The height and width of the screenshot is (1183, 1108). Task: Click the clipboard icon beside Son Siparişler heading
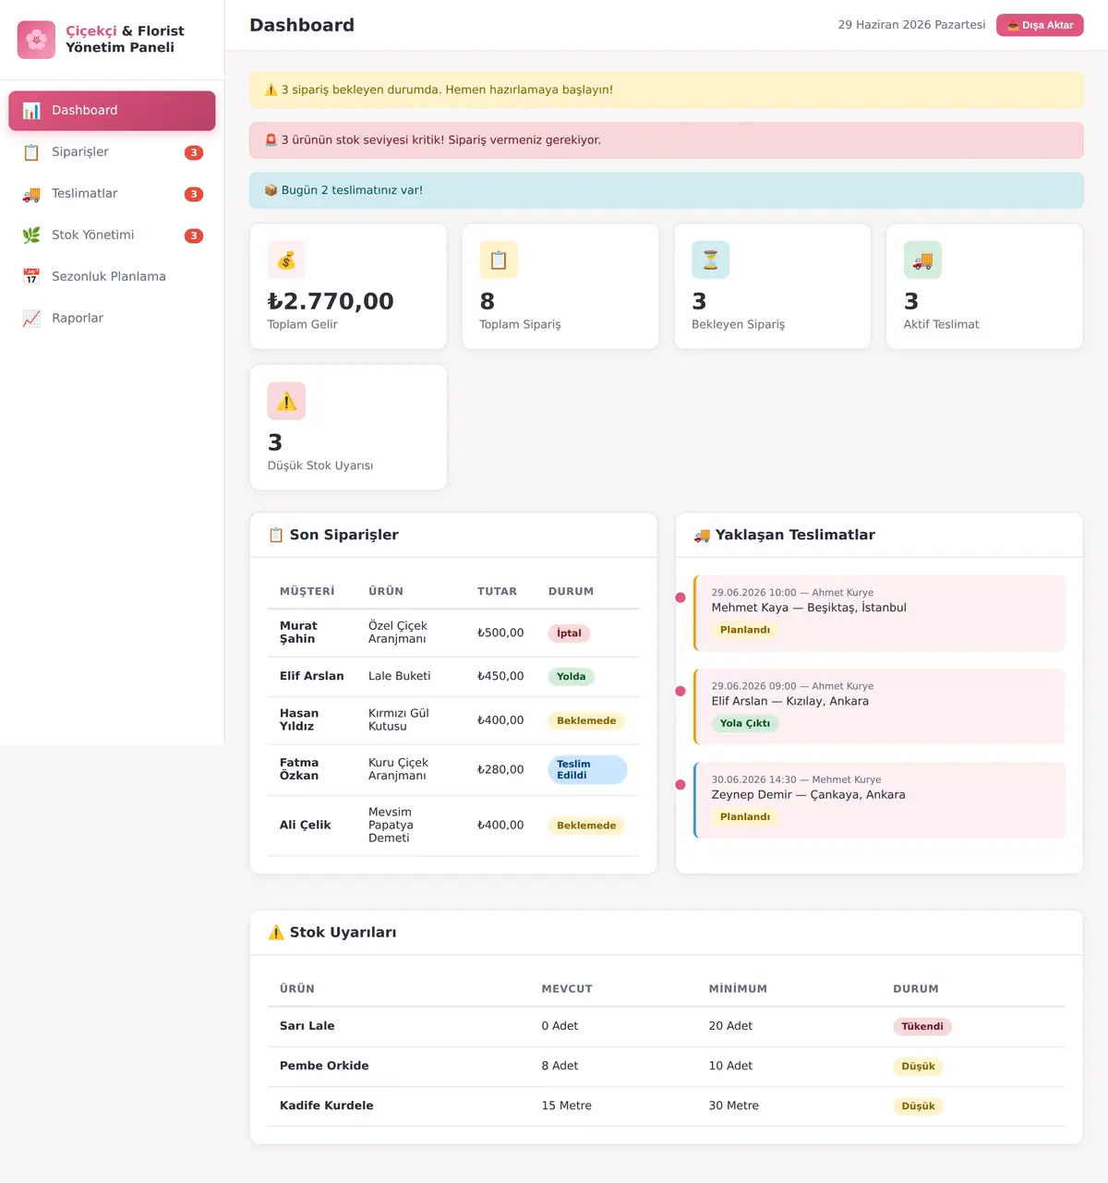click(x=276, y=535)
